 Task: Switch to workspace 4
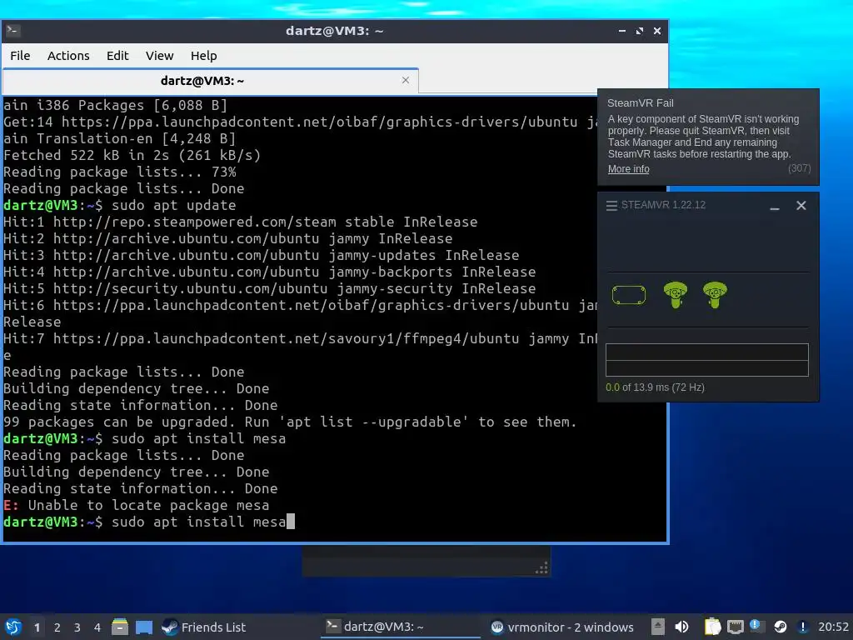tap(97, 627)
